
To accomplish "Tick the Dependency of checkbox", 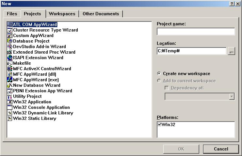I will pos(167,88).
